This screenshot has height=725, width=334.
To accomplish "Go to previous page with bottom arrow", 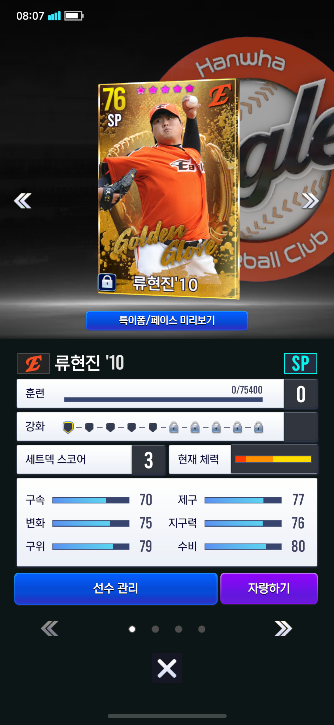I will click(50, 629).
